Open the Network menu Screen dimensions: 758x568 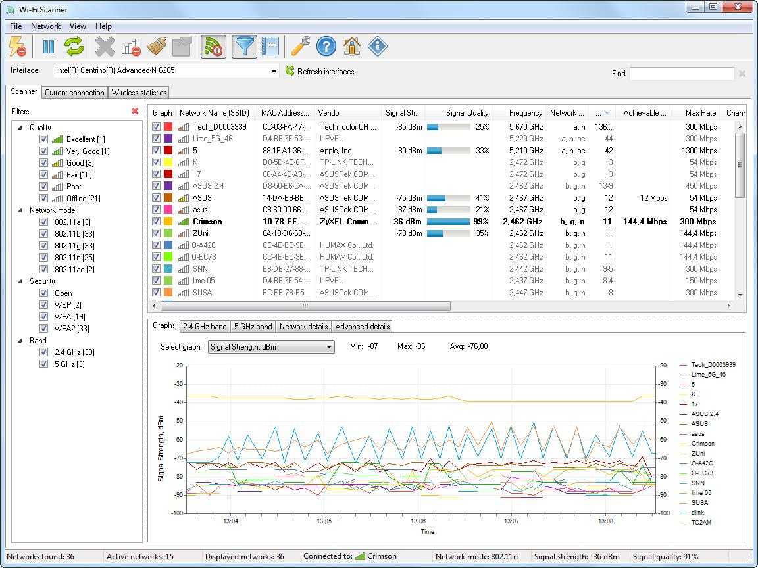45,26
